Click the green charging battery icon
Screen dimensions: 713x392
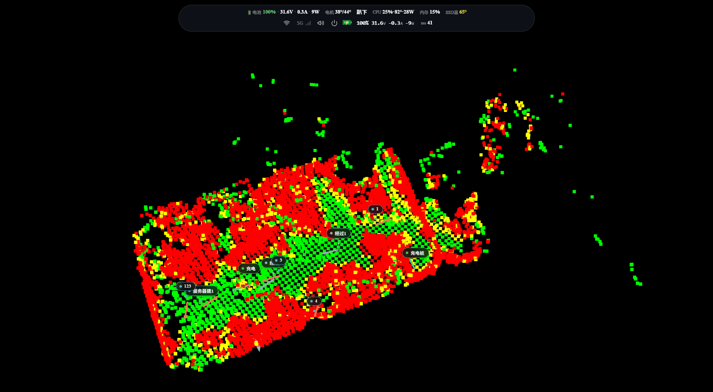(347, 23)
